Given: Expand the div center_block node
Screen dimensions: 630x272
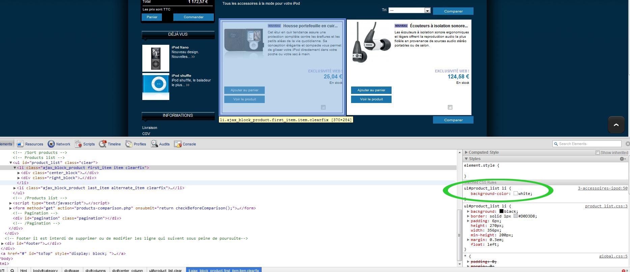Looking at the screenshot, I should tap(19, 173).
